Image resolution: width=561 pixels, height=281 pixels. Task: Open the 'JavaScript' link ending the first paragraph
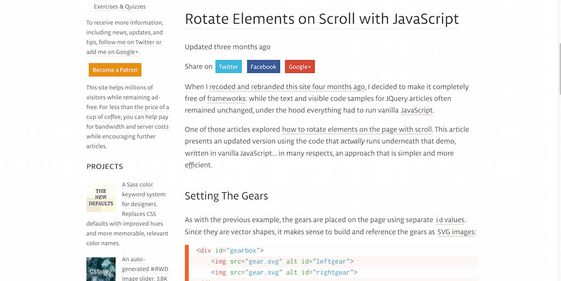[x=417, y=110]
